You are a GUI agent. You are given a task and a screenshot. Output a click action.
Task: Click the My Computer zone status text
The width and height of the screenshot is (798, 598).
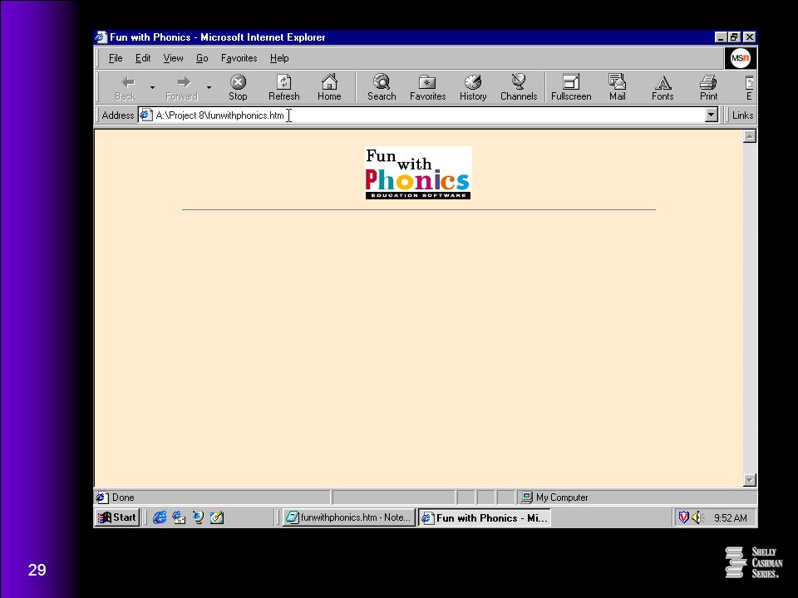pos(562,498)
